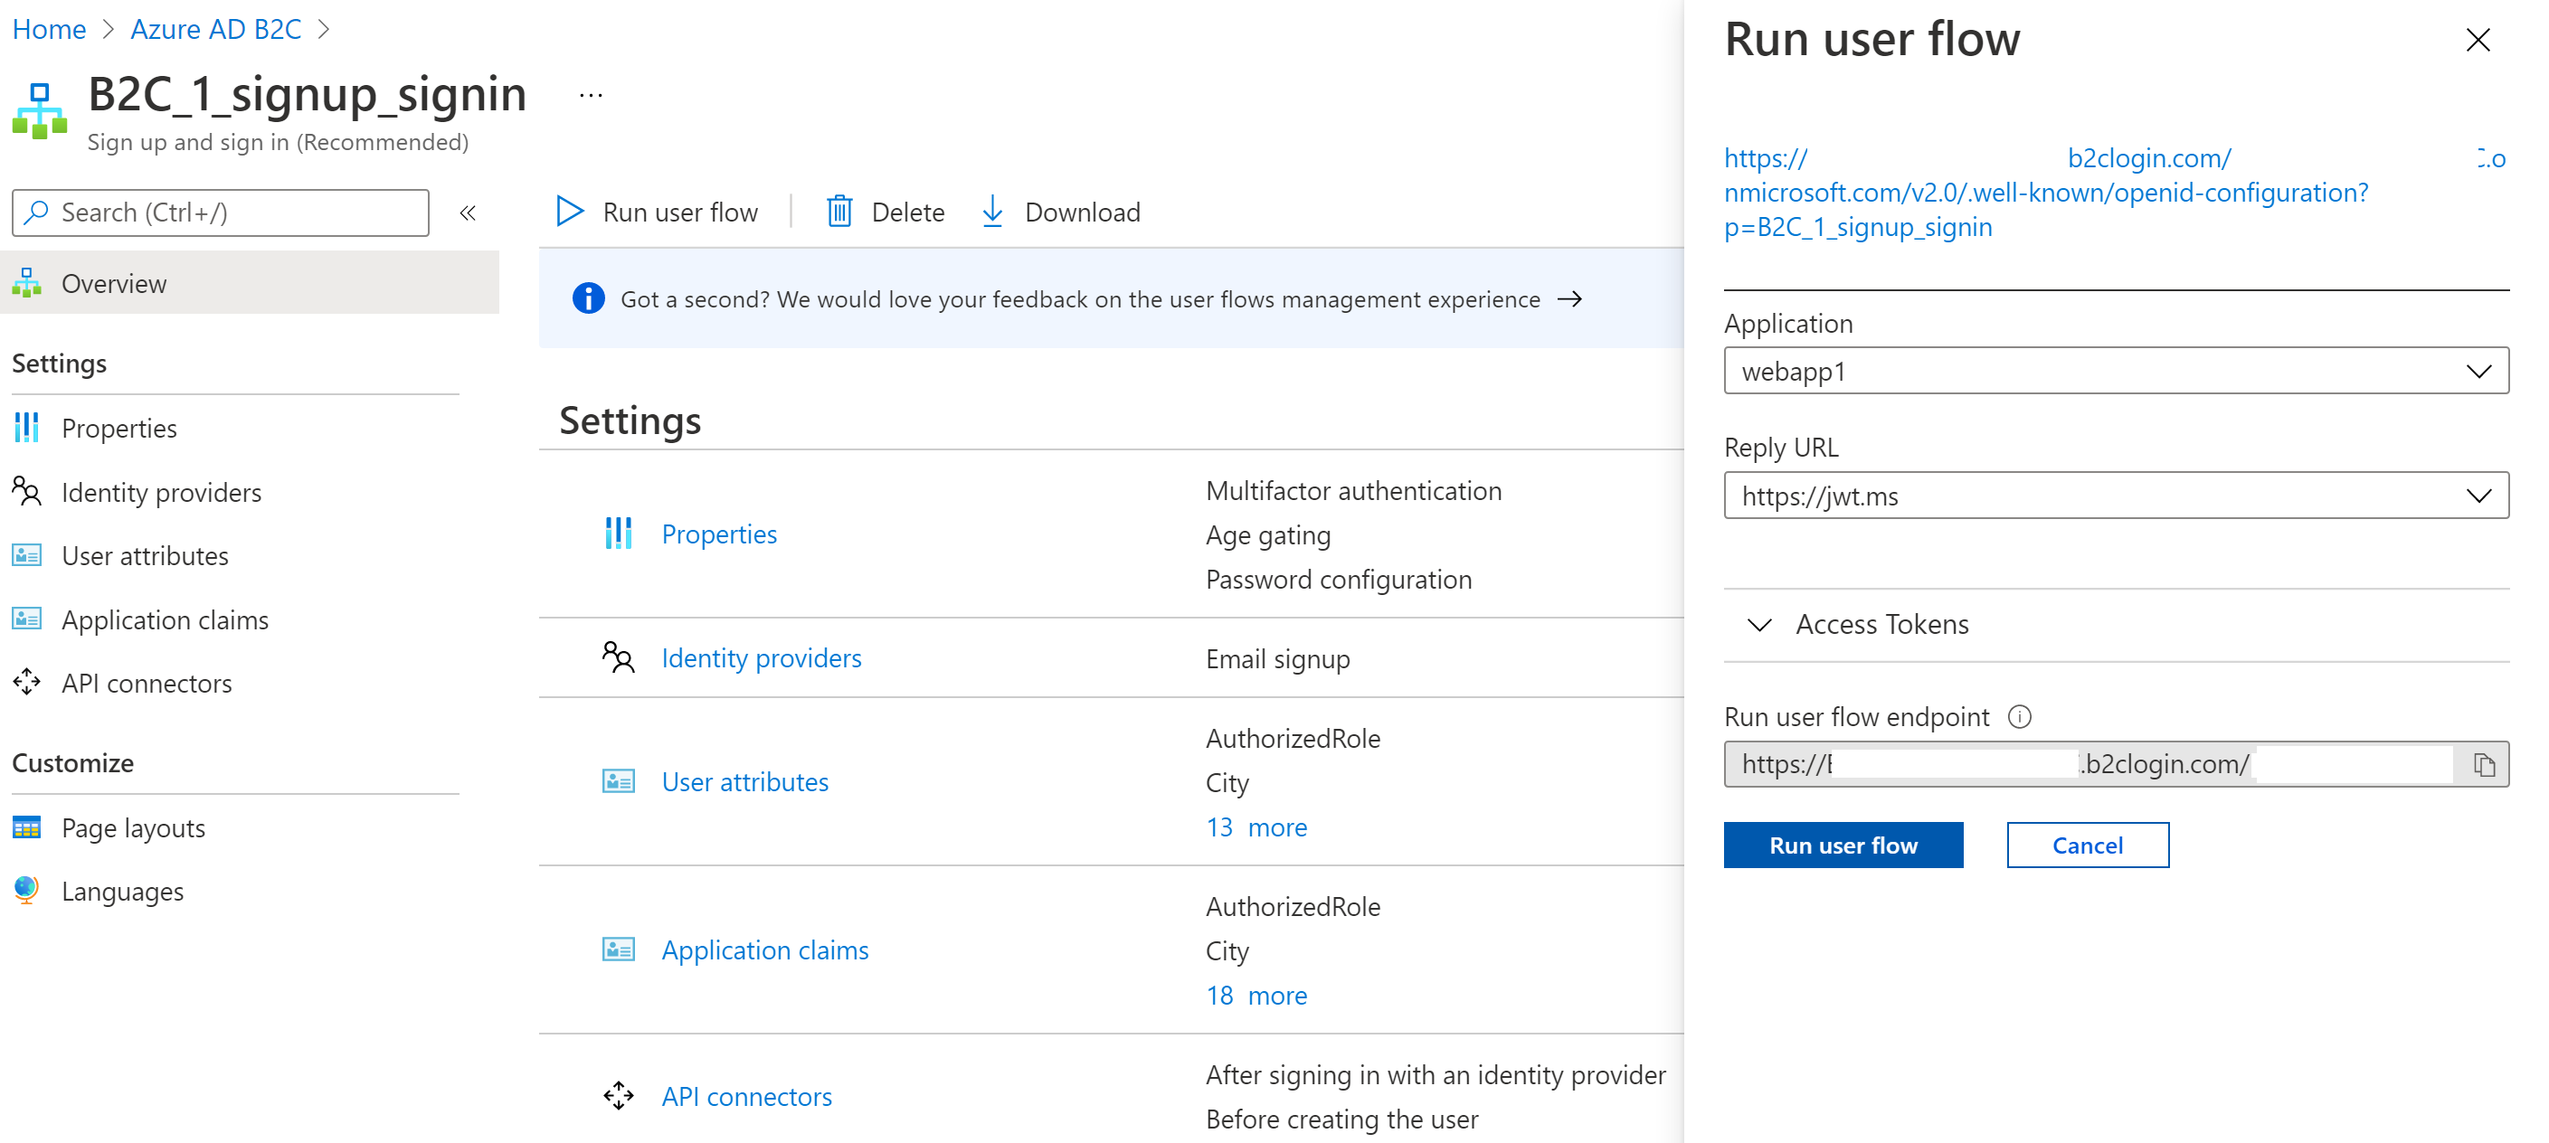The image size is (2549, 1143).
Task: Click the Delete trash icon in toolbar
Action: coord(839,212)
